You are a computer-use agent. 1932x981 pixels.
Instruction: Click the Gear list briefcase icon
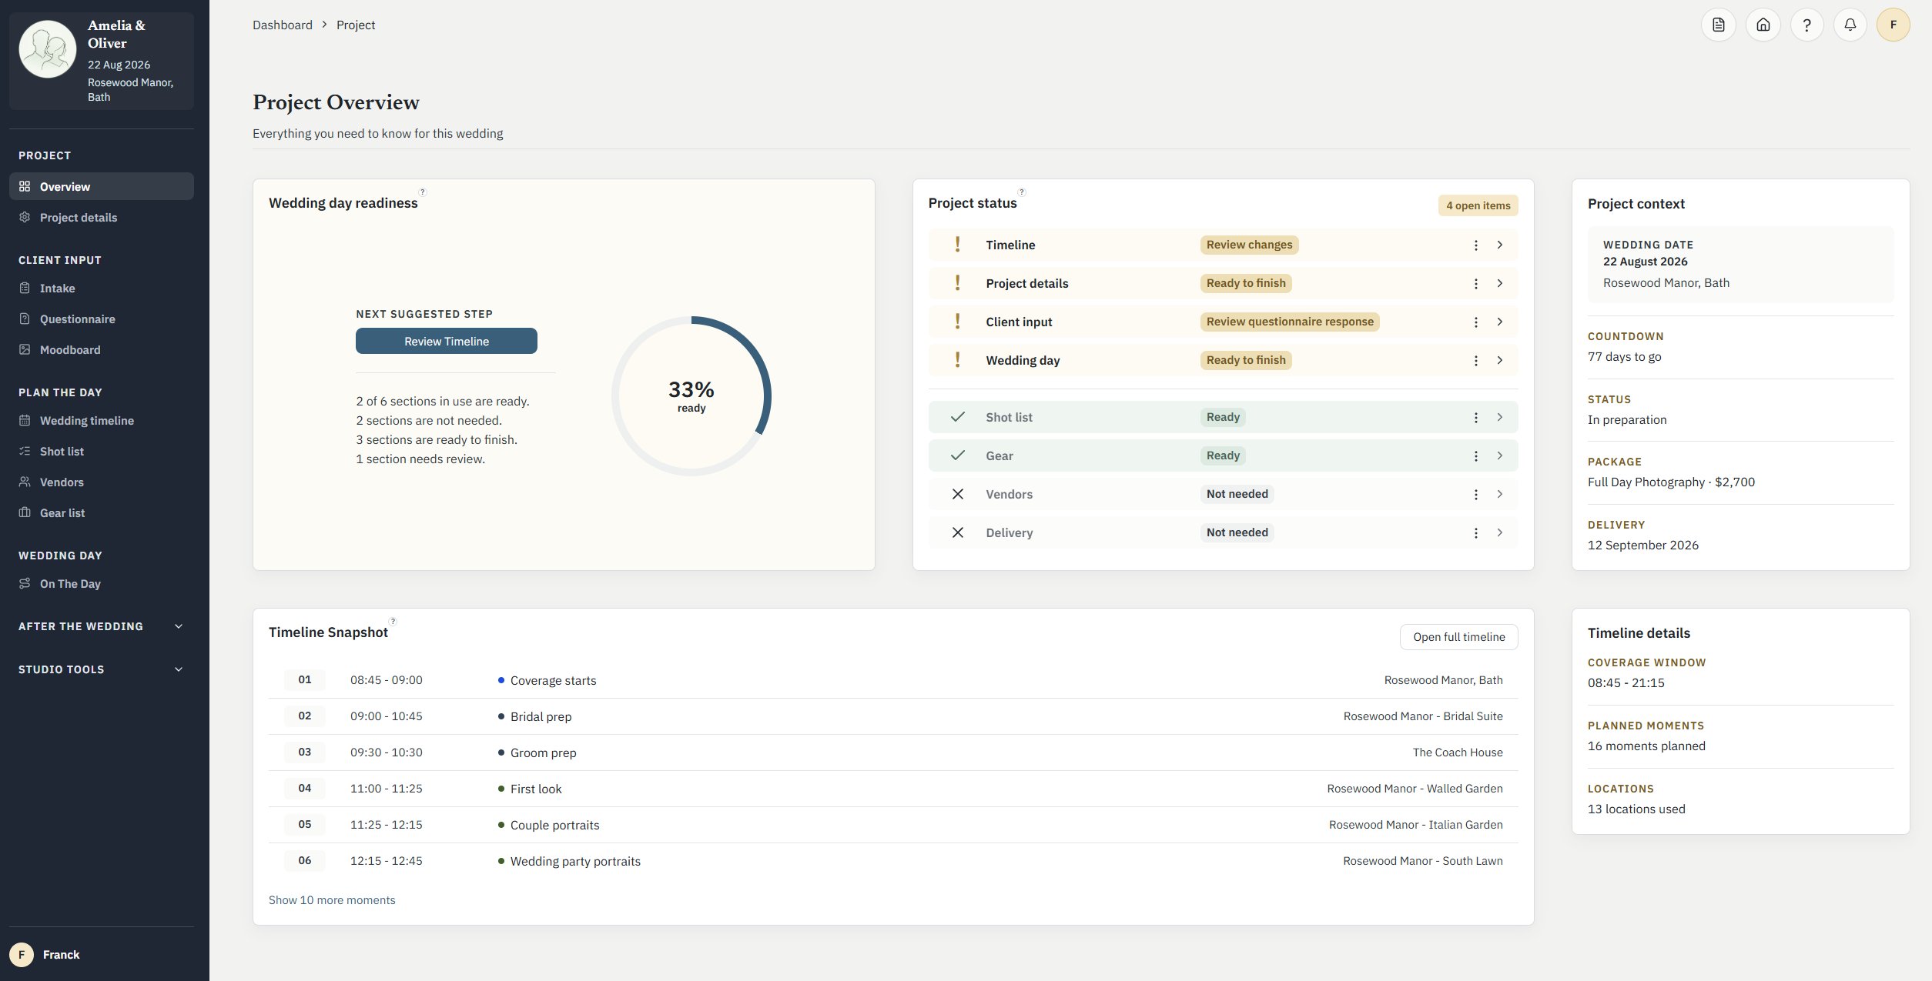[x=25, y=512]
